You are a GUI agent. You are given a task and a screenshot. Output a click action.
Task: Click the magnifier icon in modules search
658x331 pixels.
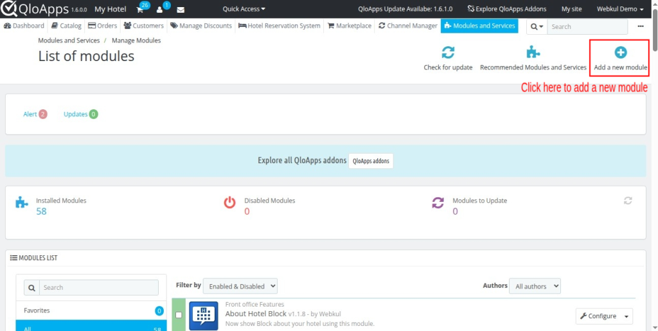click(x=31, y=288)
